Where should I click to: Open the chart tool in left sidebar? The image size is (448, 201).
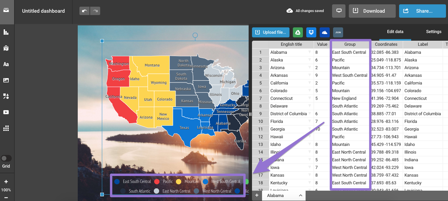pyautogui.click(x=6, y=32)
